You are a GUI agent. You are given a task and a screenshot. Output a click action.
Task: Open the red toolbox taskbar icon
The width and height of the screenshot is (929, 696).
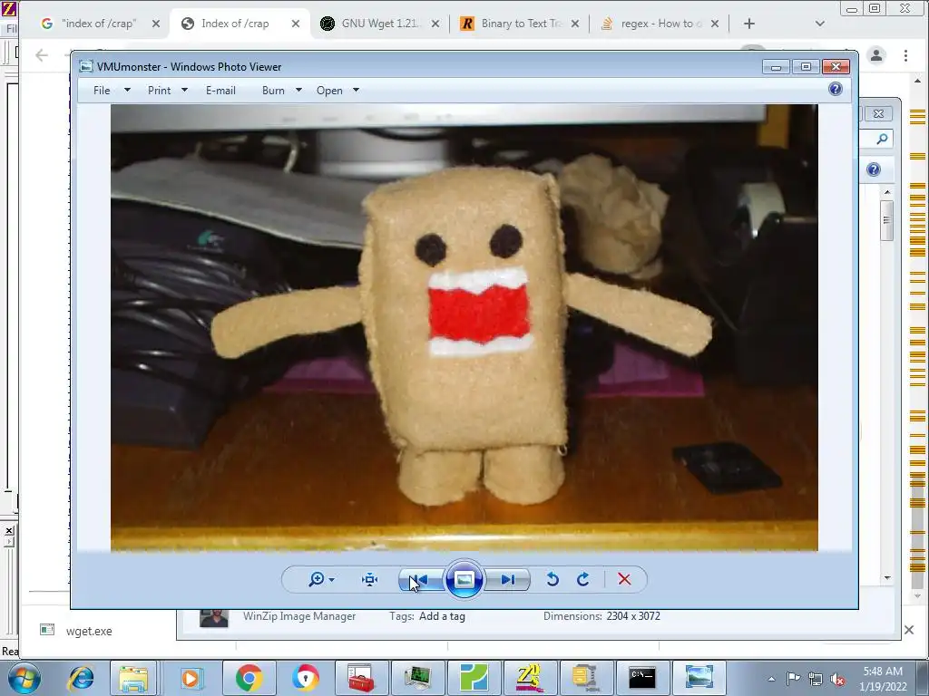(x=361, y=678)
